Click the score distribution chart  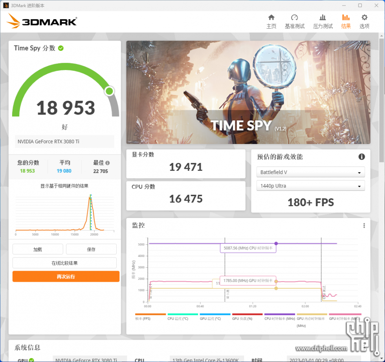(x=65, y=213)
